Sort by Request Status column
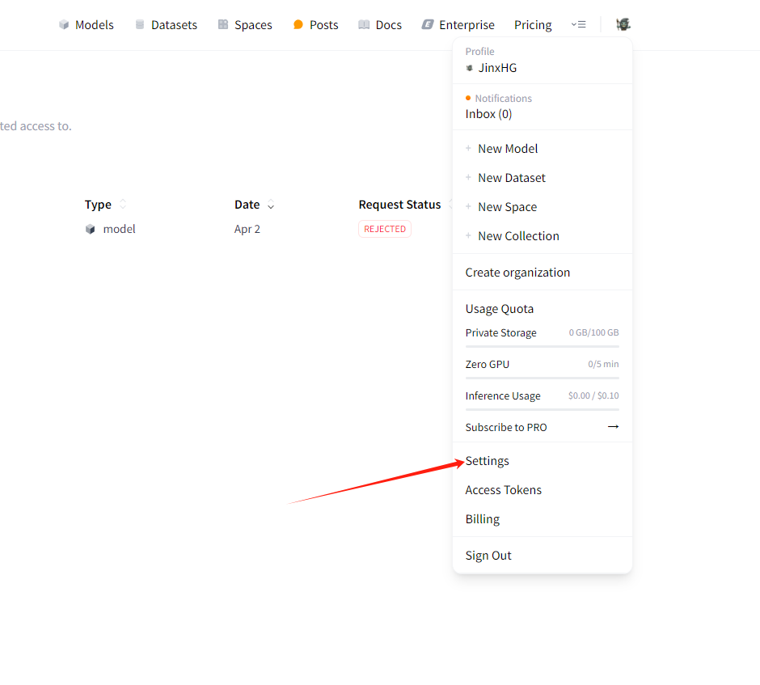The width and height of the screenshot is (760, 685). coord(450,204)
